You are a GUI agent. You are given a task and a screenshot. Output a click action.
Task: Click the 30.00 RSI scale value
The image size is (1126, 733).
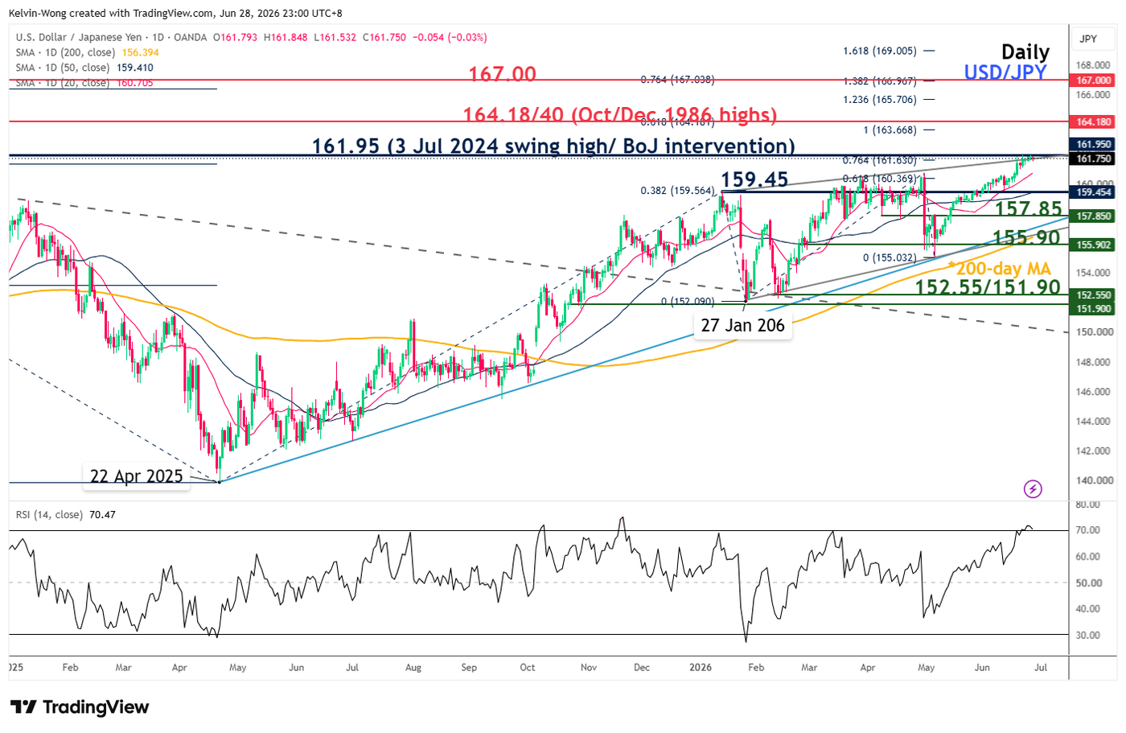click(x=1088, y=636)
